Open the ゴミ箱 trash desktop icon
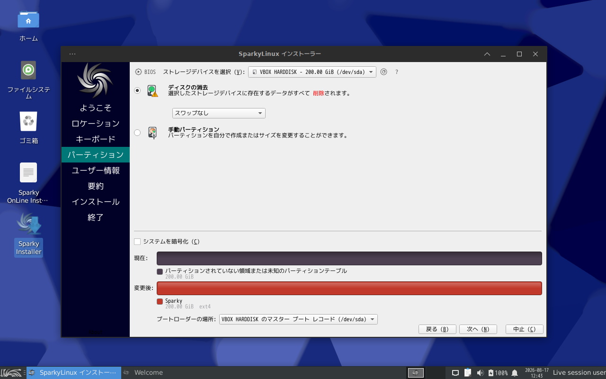 [28, 127]
